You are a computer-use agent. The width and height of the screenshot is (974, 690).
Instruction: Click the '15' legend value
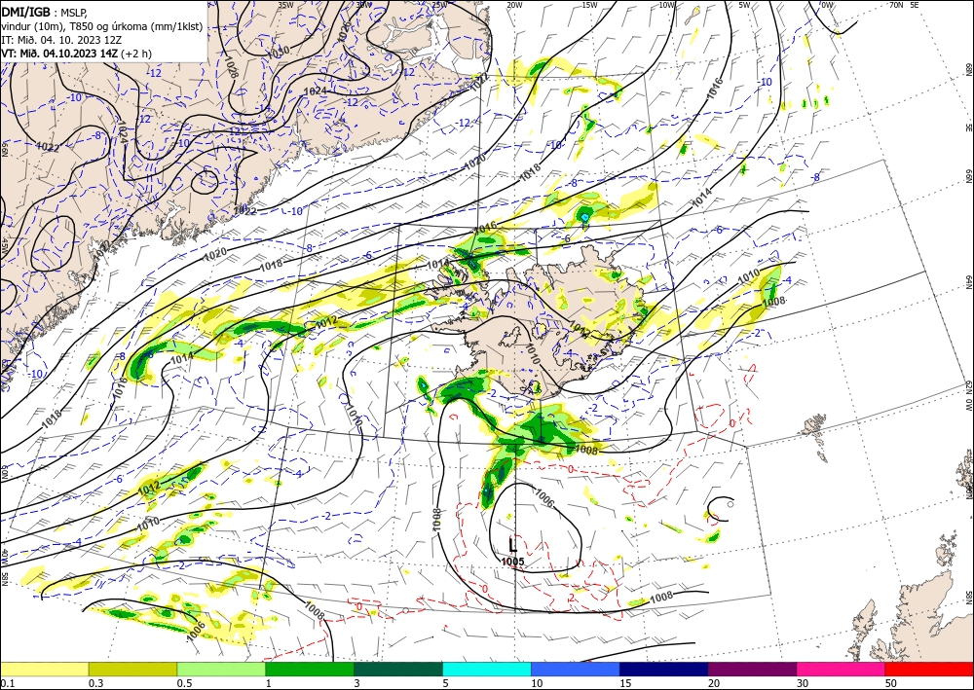point(625,683)
